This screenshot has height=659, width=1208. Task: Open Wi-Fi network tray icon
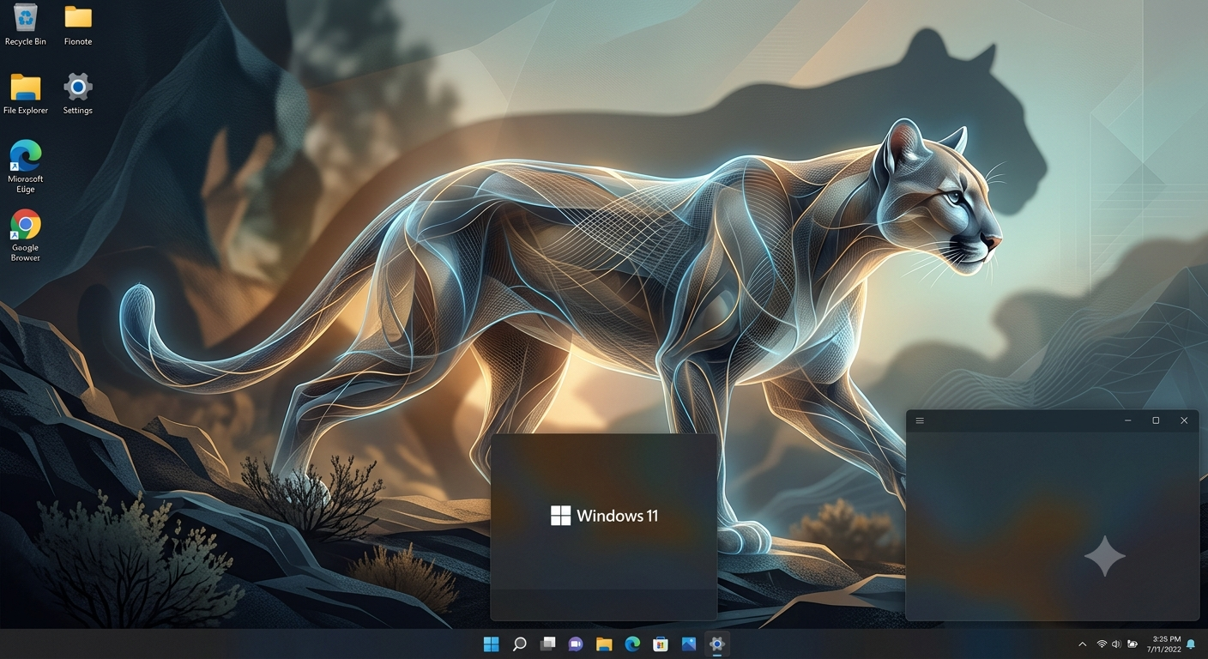(1102, 644)
